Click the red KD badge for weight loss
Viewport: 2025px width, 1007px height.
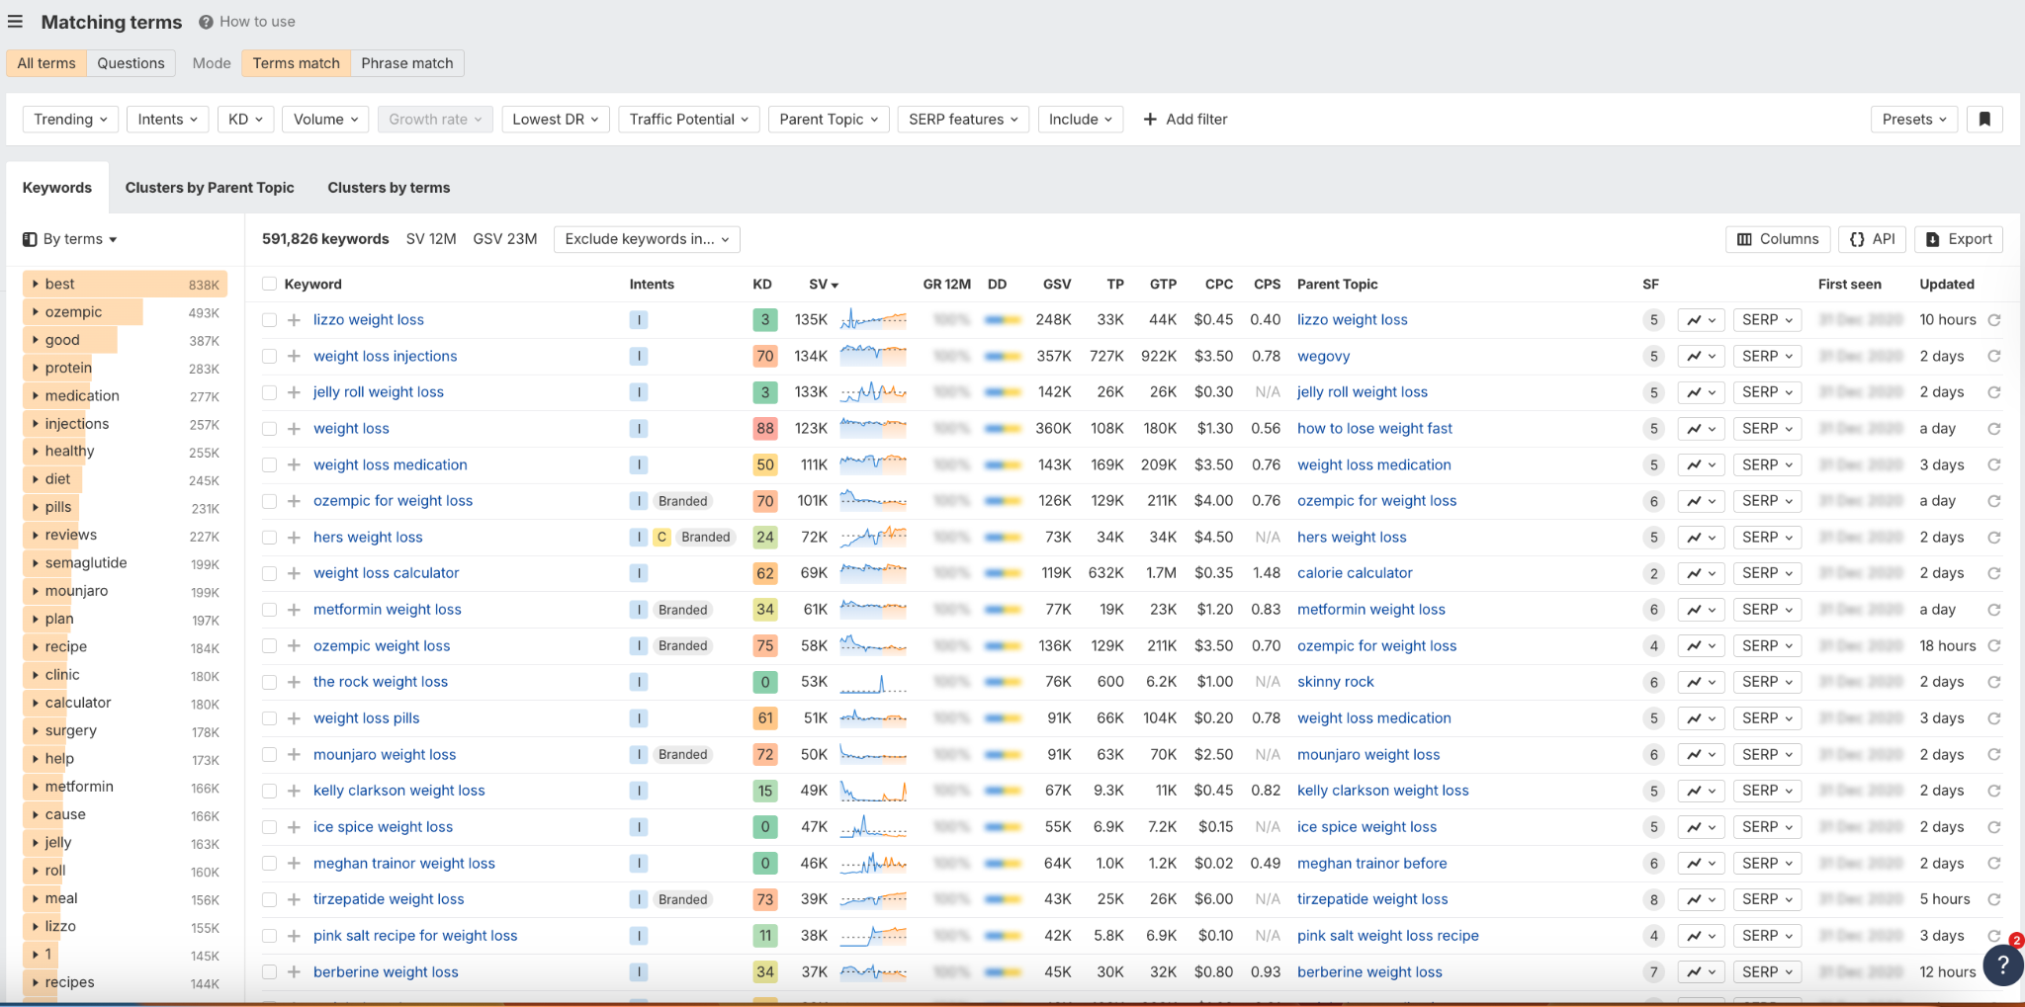pos(763,428)
